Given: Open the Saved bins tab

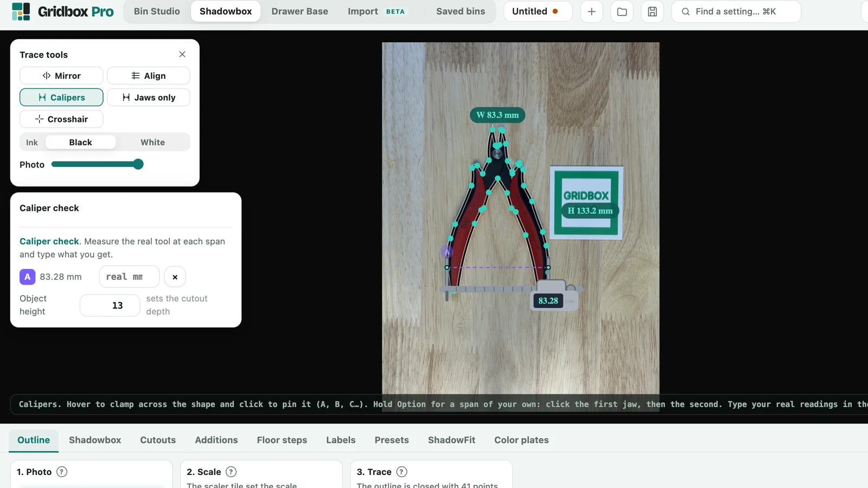Looking at the screenshot, I should (x=461, y=11).
